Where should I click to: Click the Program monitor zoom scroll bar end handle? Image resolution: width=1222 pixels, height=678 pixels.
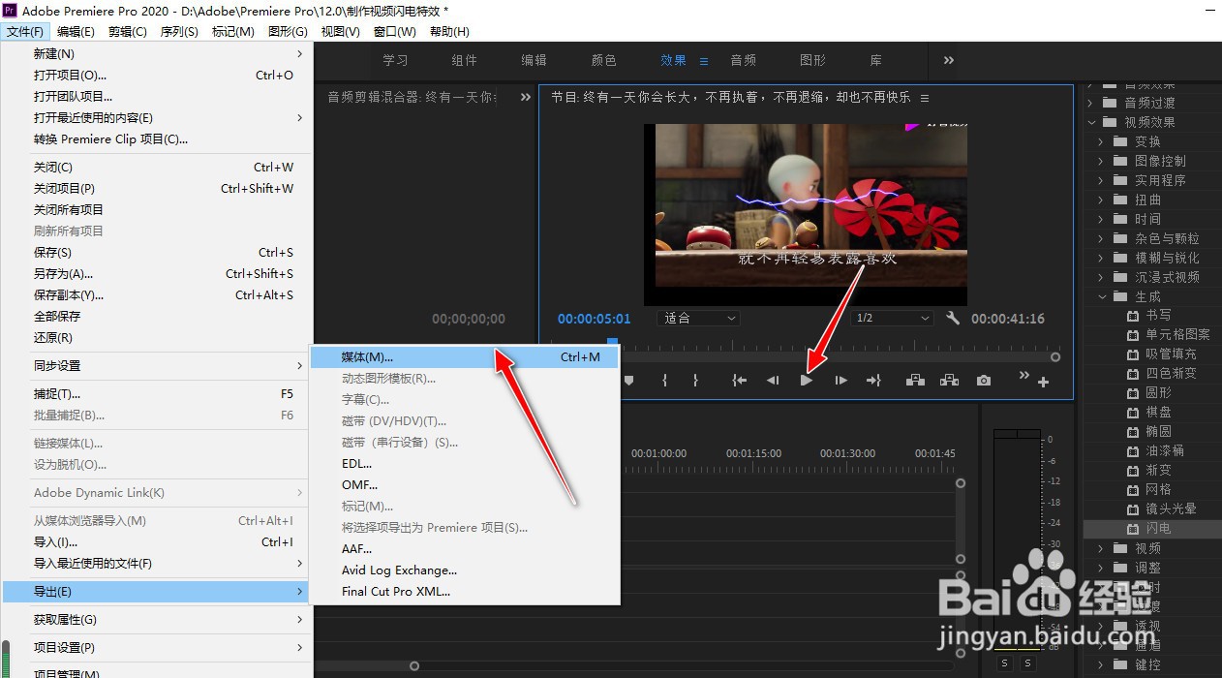pos(1055,357)
